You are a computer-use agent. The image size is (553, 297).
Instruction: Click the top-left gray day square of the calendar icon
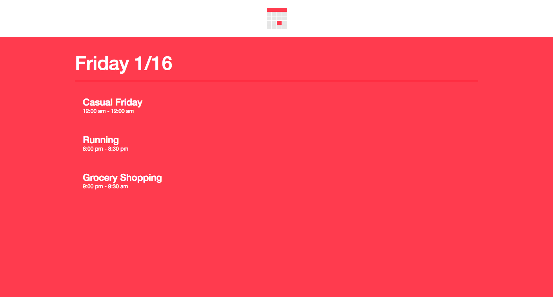point(269,14)
